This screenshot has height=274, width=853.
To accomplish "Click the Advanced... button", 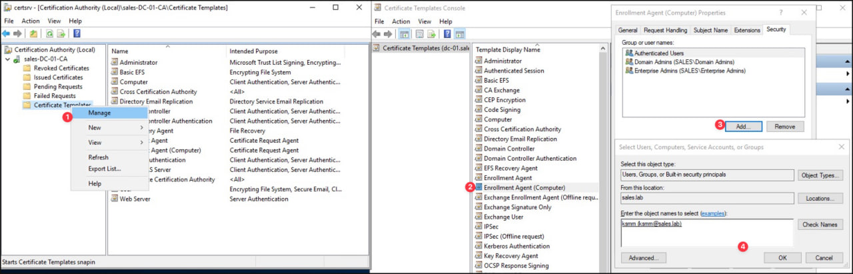I will tap(643, 257).
